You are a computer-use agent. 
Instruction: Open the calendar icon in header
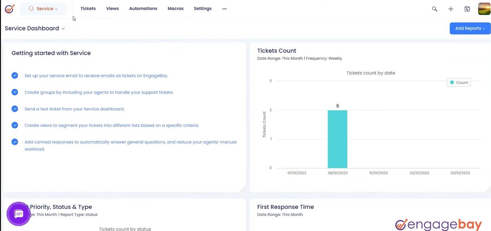tap(467, 9)
